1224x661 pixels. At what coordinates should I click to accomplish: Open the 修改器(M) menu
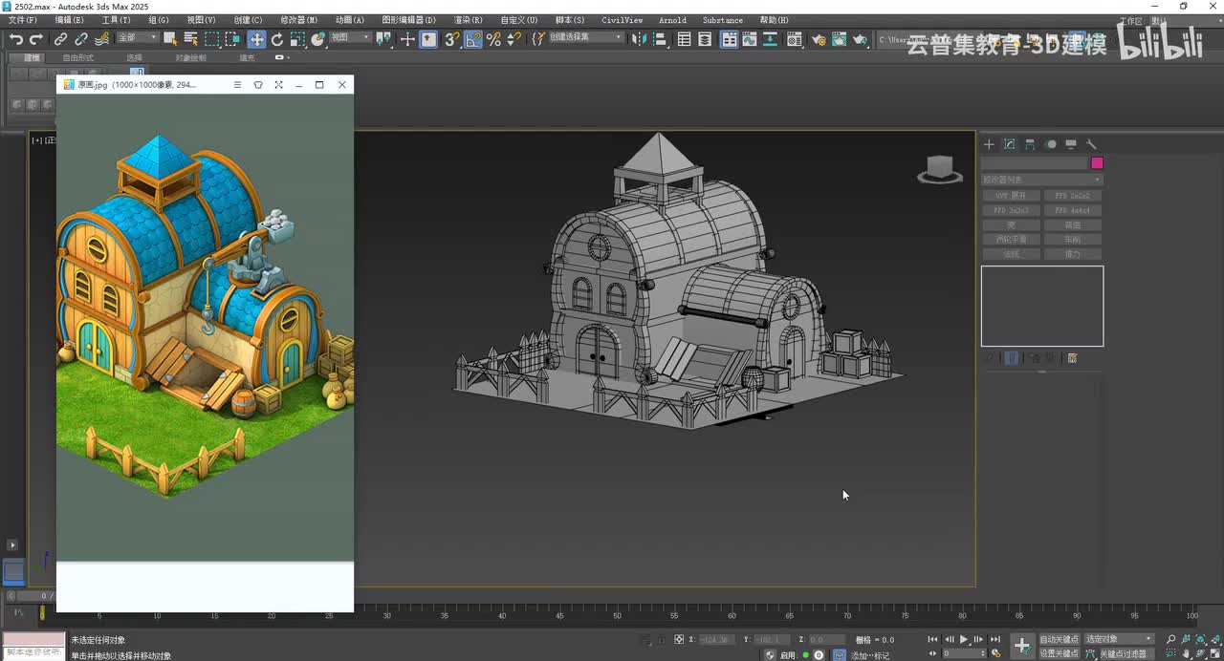[x=299, y=20]
